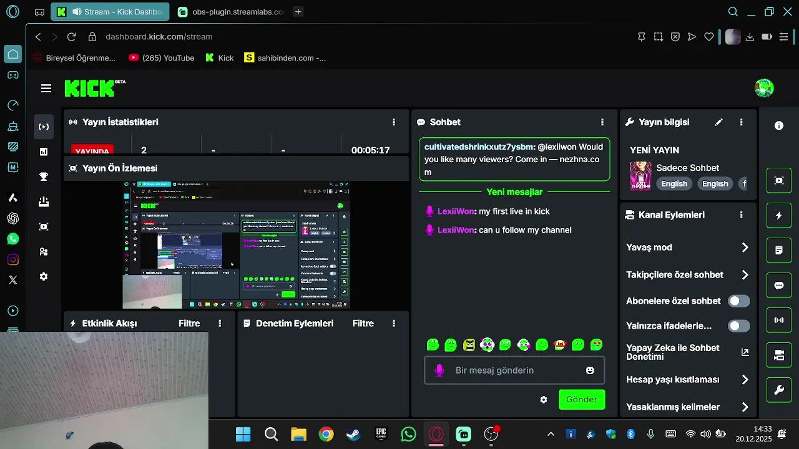Open Sohbet panel three-dot menu
The width and height of the screenshot is (799, 449).
point(602,122)
